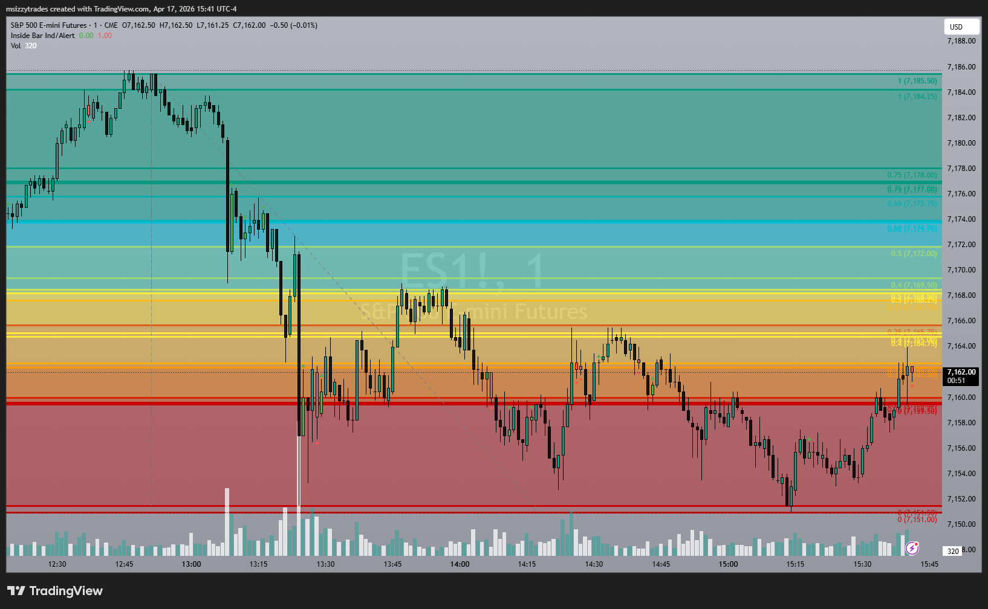The height and width of the screenshot is (609, 988).
Task: Click the 7,186.00 price axis label
Action: (x=961, y=67)
